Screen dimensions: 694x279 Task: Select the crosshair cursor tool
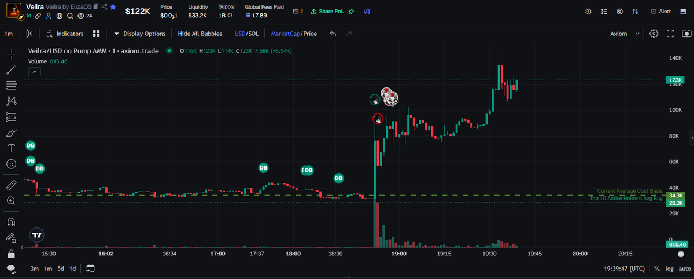pos(11,54)
